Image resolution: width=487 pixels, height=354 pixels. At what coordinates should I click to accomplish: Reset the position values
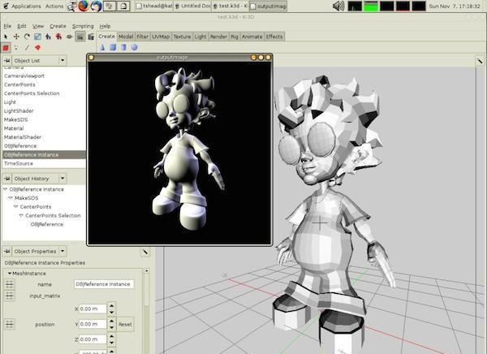(x=125, y=324)
